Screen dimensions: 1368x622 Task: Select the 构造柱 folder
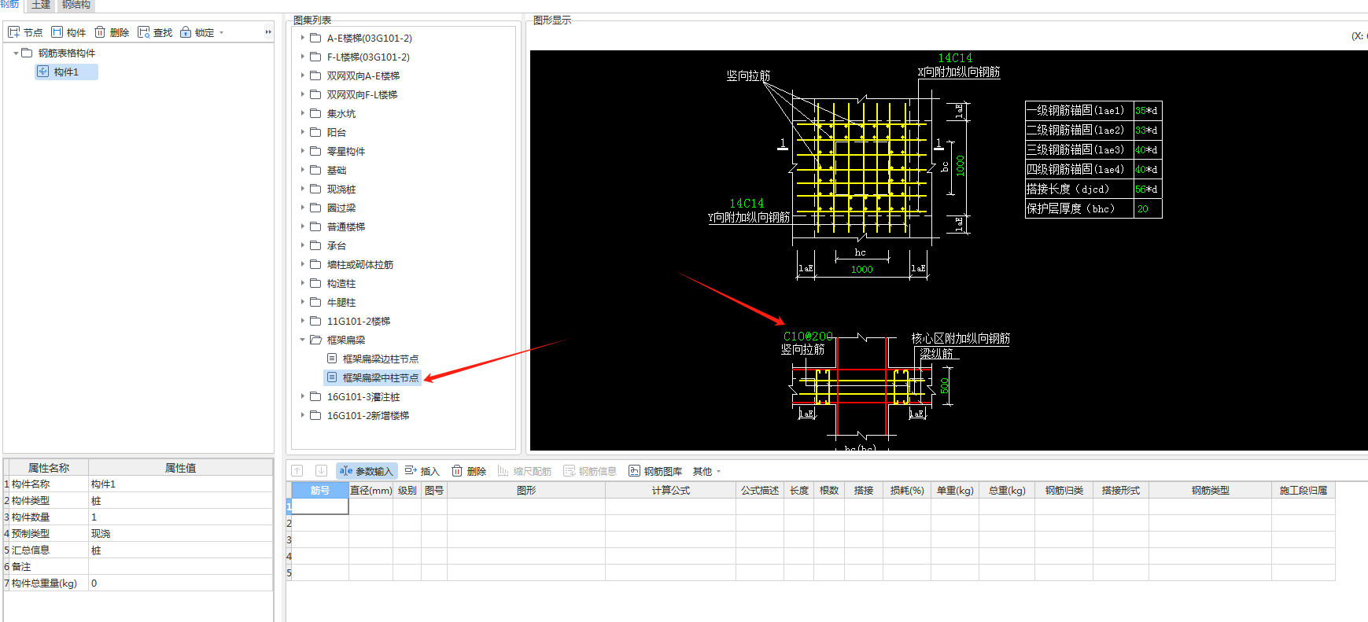point(341,284)
